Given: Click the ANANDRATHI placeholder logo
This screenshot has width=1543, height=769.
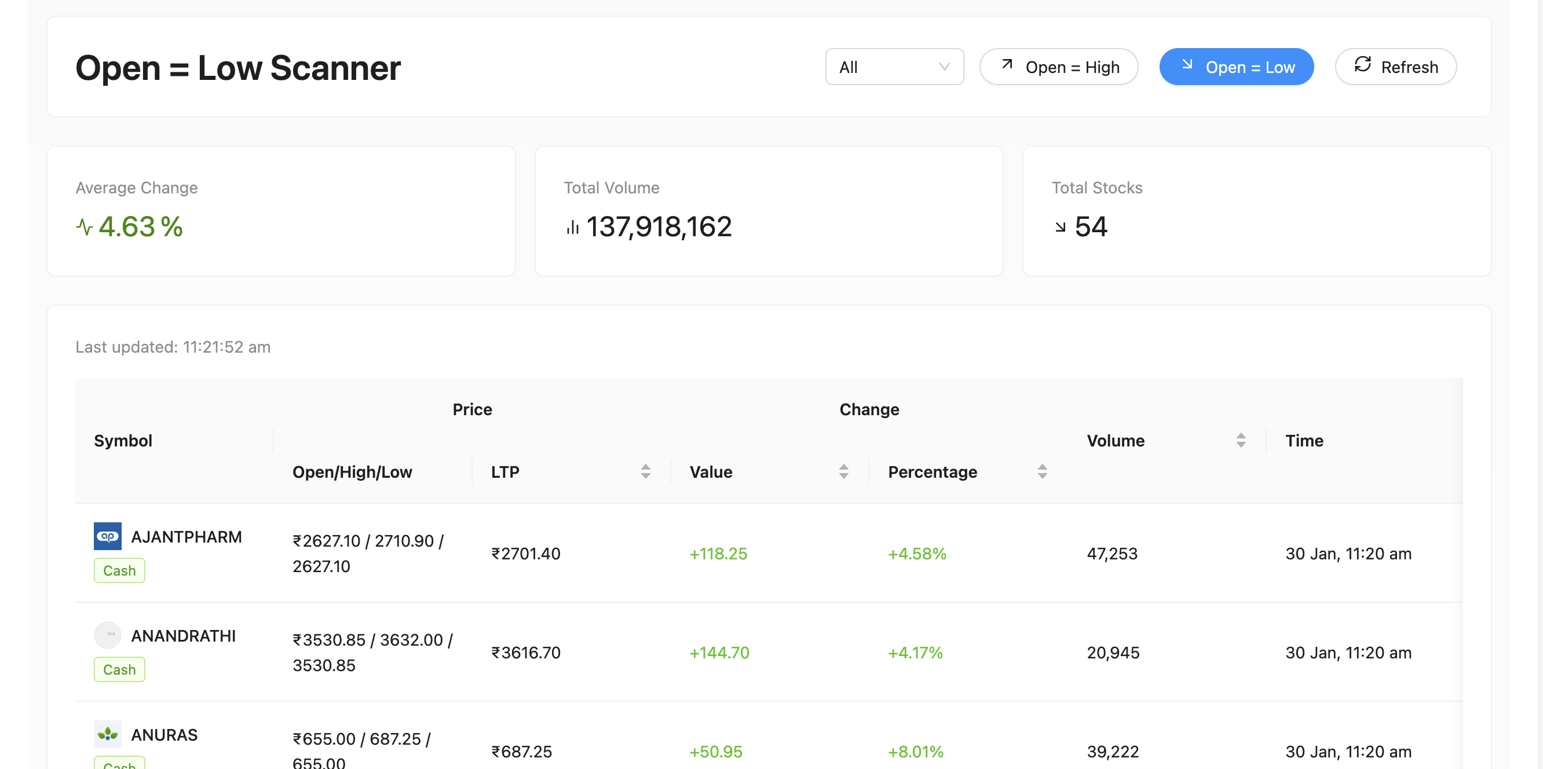Looking at the screenshot, I should click(x=108, y=635).
